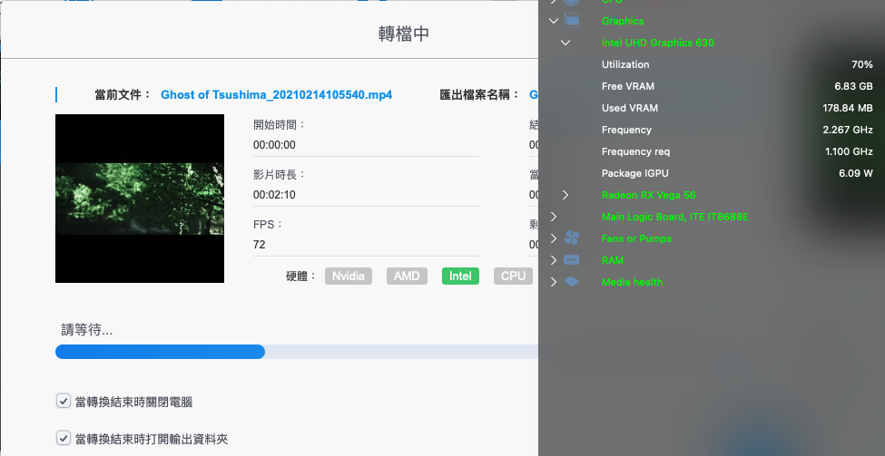Select Intel UHD Graphics 630 label

click(x=657, y=43)
